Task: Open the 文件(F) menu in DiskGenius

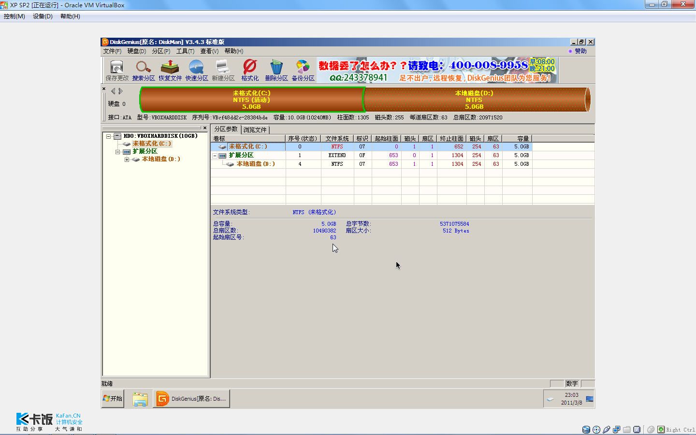Action: [112, 51]
